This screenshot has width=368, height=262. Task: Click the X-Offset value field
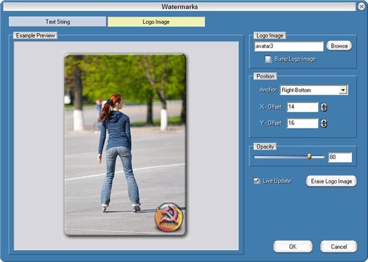pyautogui.click(x=302, y=107)
